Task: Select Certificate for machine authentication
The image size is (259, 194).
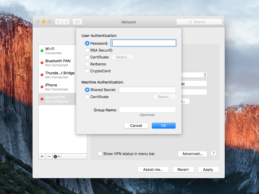Action: pos(87,97)
